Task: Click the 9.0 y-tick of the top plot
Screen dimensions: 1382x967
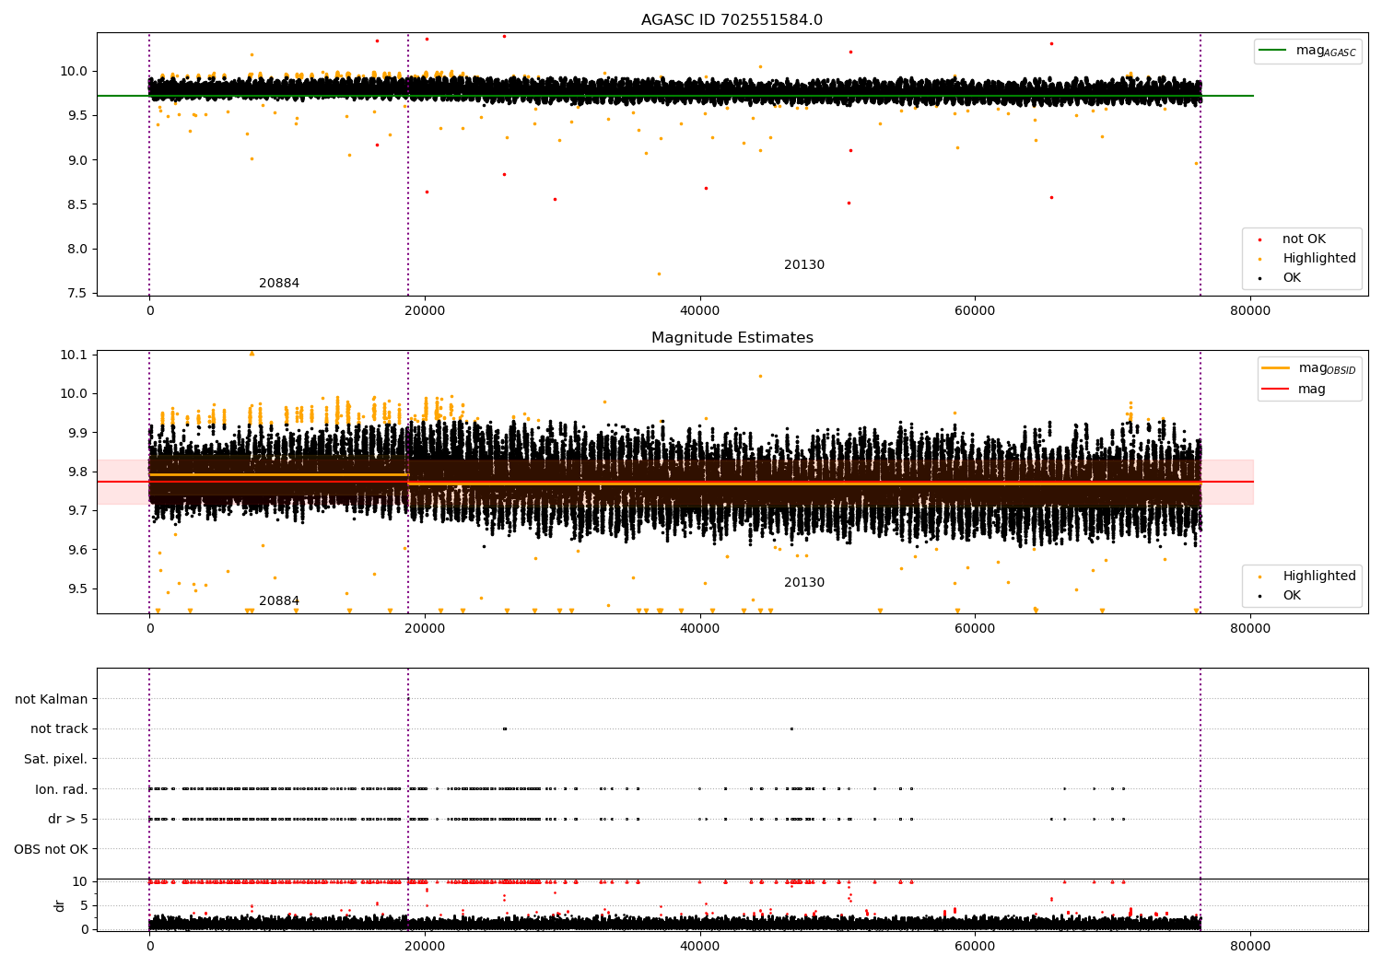Action: pos(76,160)
